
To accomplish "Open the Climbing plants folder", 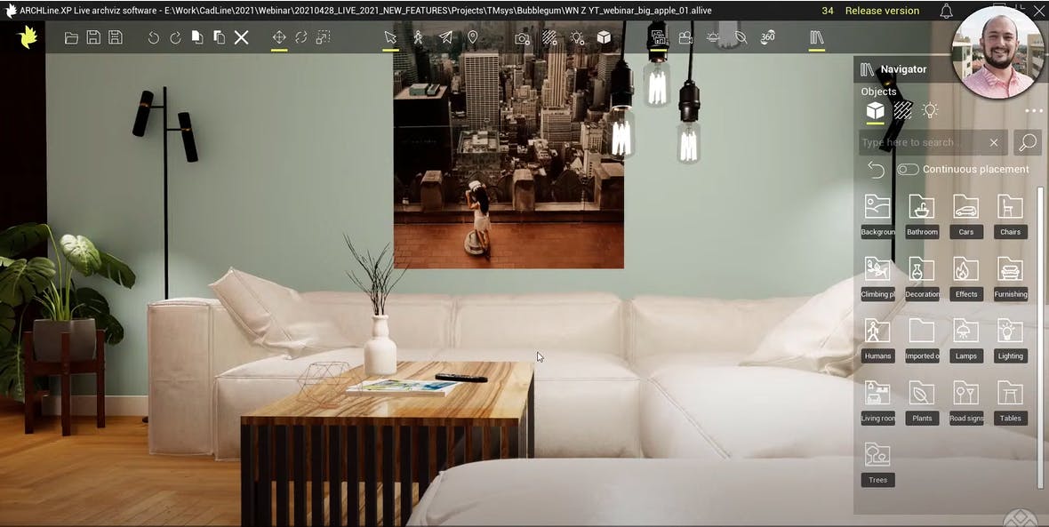I will (877, 277).
